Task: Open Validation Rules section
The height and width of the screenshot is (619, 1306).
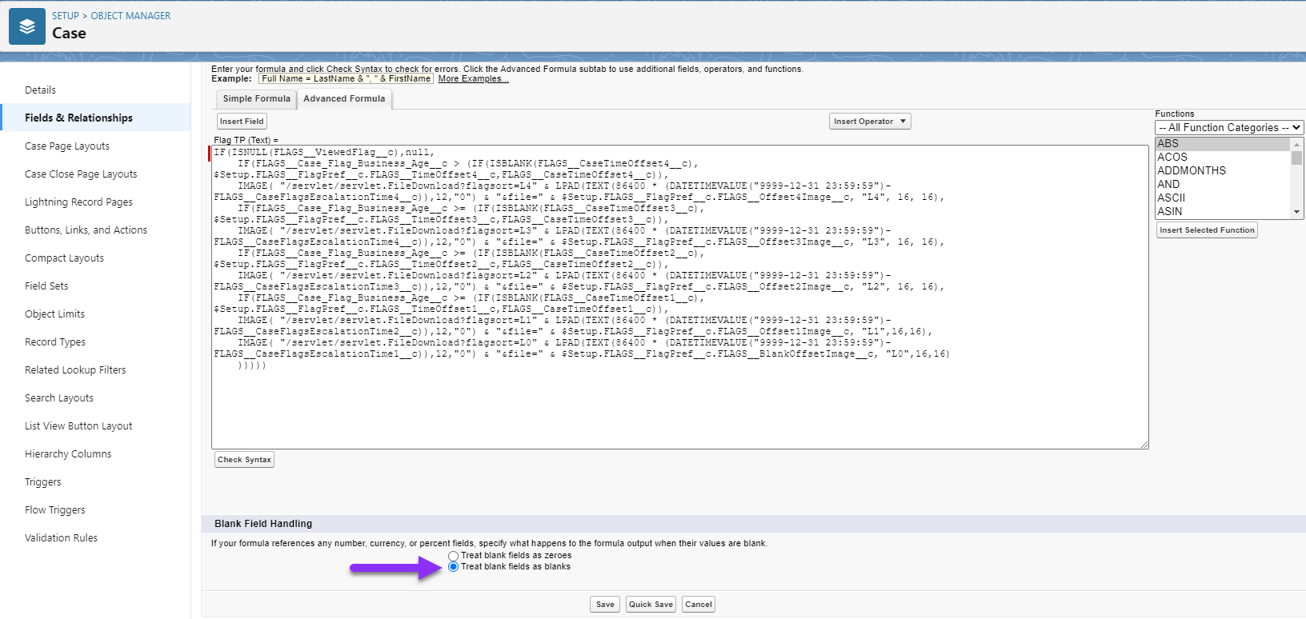Action: click(x=61, y=538)
